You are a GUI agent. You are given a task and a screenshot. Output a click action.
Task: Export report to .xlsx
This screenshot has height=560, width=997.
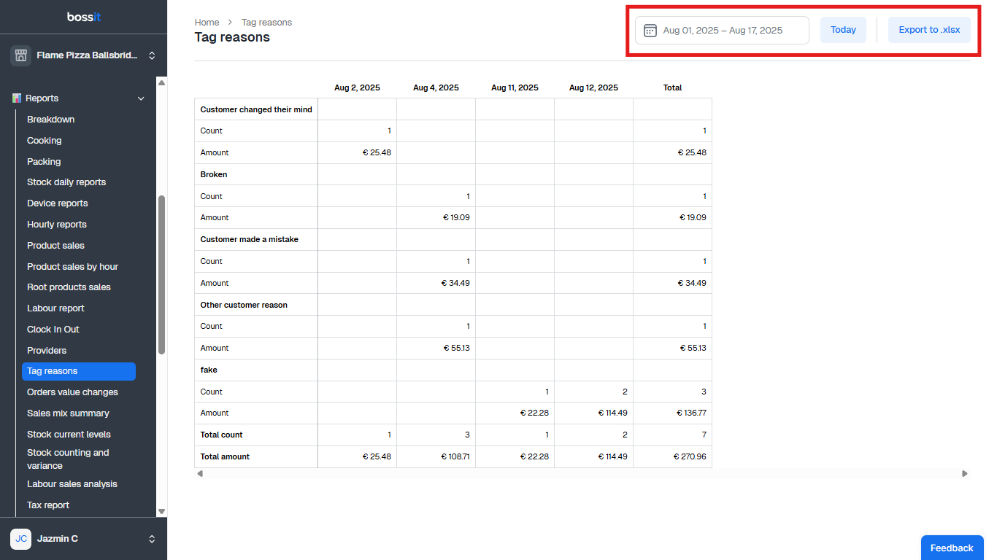(x=929, y=30)
